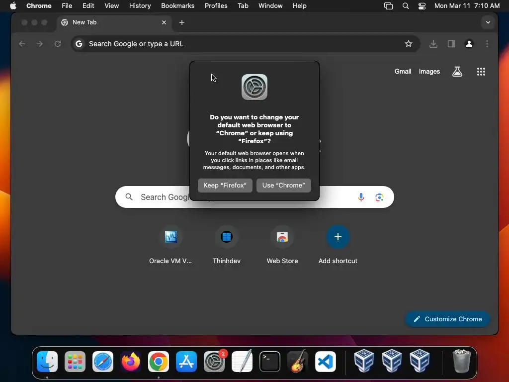Open System Settings in the Dock
Viewport: 509px width, 382px height.
click(x=214, y=362)
